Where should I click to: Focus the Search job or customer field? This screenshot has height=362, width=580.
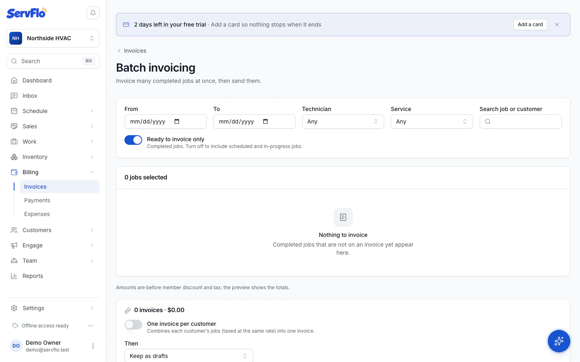tap(520, 121)
